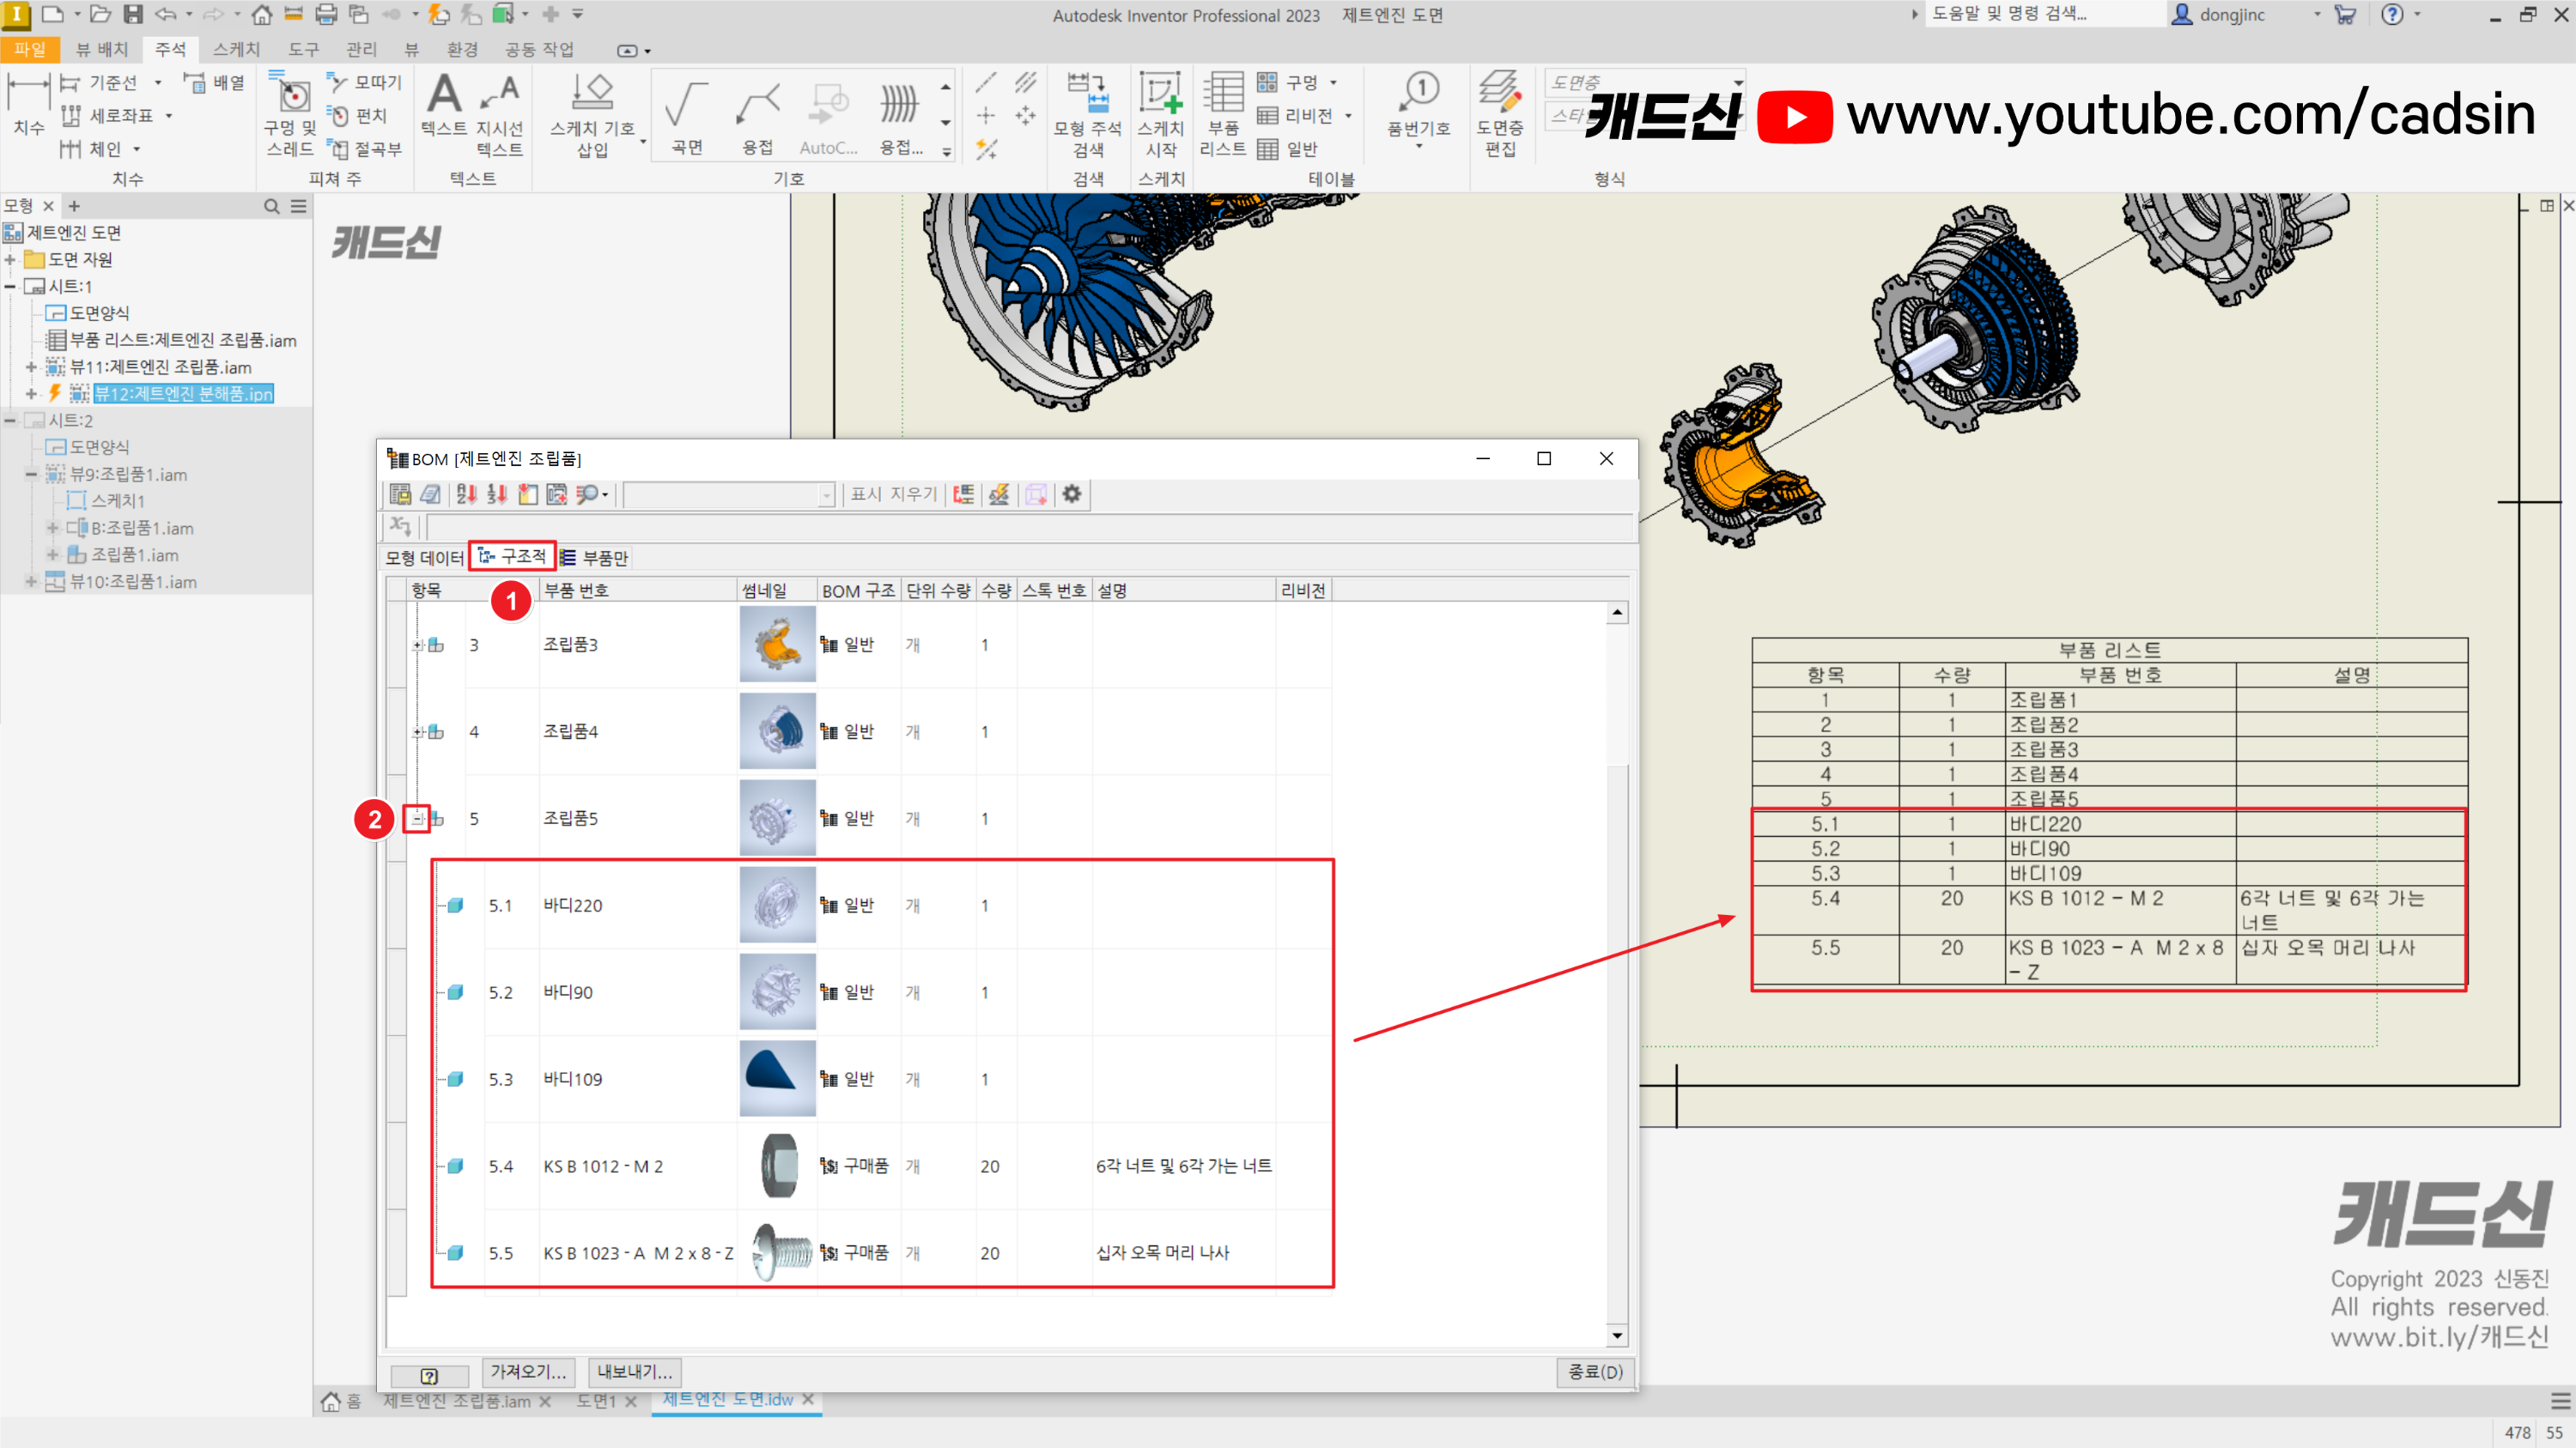Screen dimensions: 2576x1448
Task: Open the 파일 menu
Action: 29,49
